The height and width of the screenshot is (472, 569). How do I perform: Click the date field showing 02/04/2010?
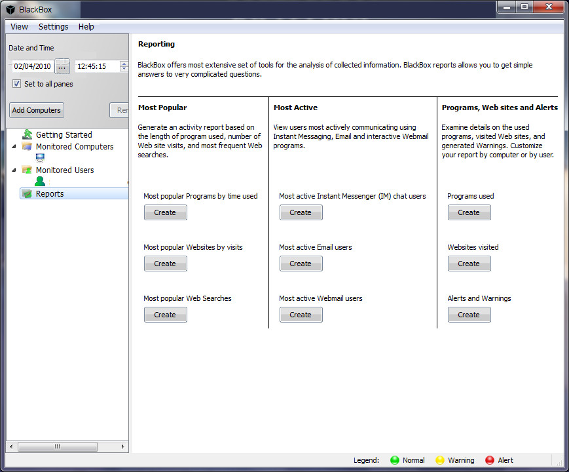[x=32, y=66]
